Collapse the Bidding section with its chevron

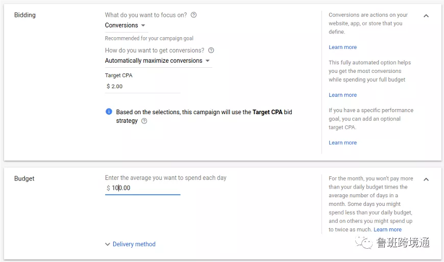(x=426, y=16)
